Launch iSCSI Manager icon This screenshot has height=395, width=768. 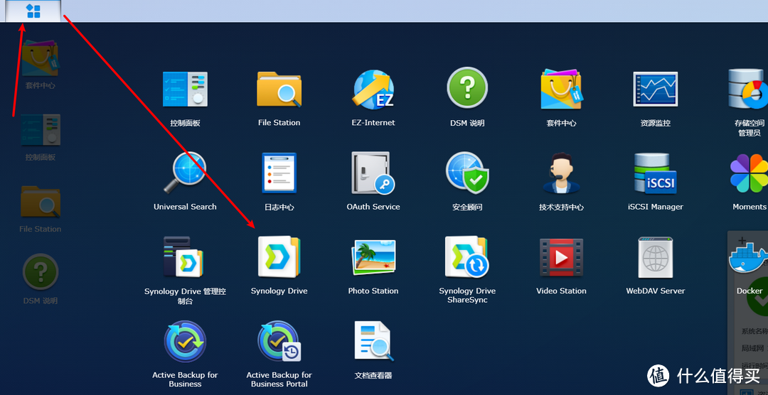656,173
